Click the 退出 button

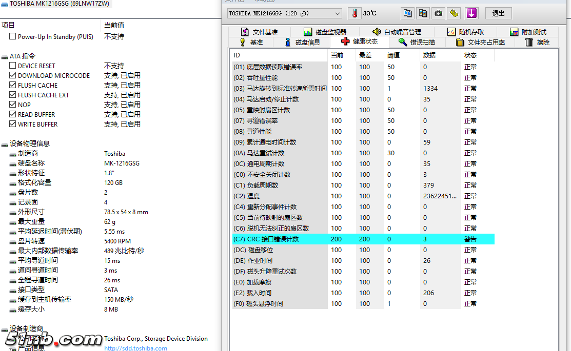(499, 13)
